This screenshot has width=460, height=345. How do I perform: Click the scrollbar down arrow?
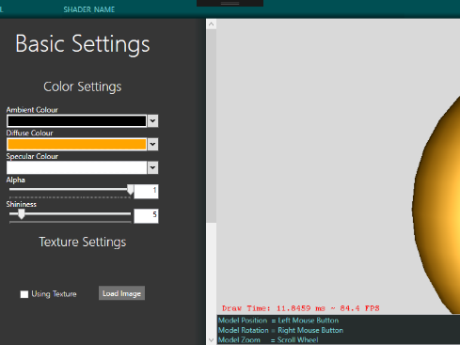[212, 340]
